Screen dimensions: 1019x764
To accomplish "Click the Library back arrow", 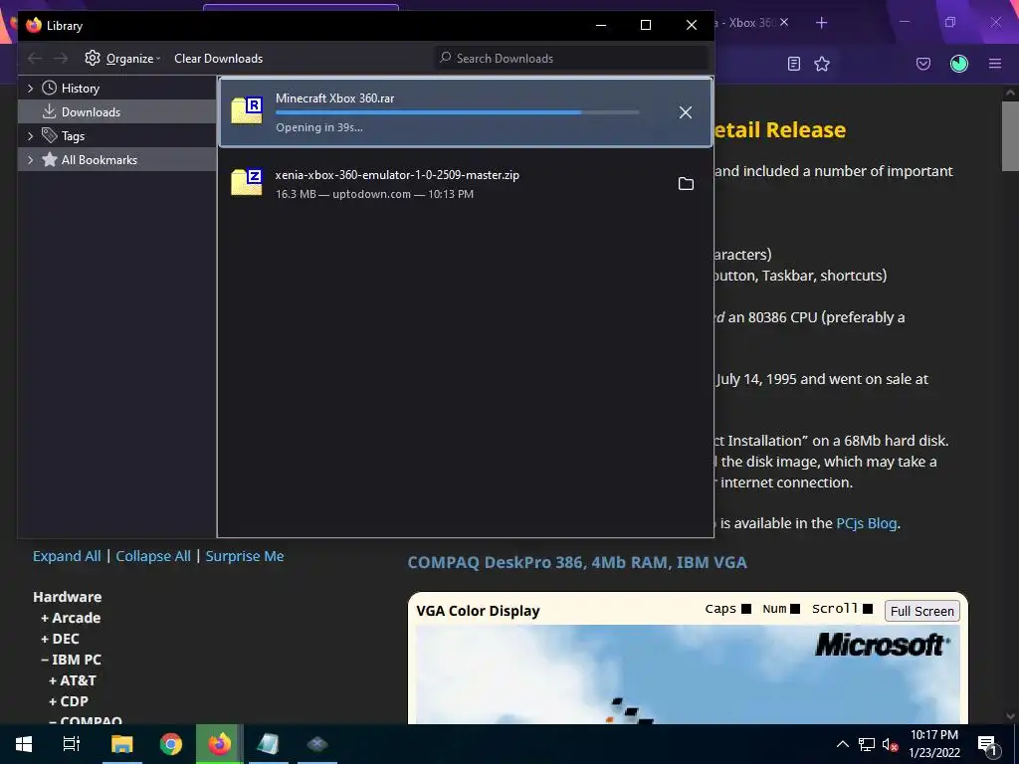I will [x=35, y=59].
